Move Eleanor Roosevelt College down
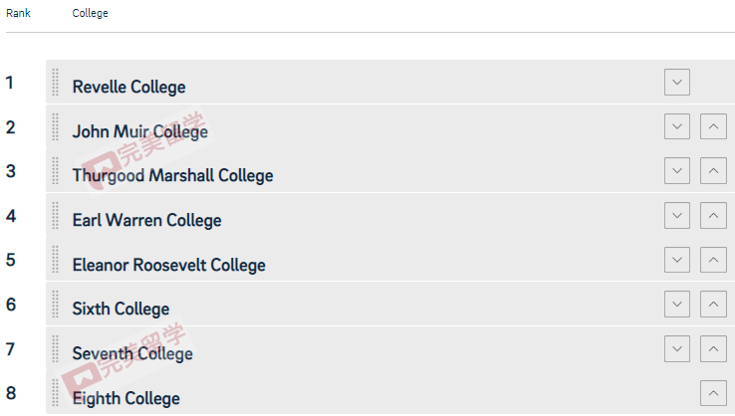Image resolution: width=735 pixels, height=416 pixels. 677,260
